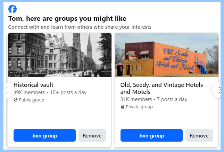
Task: Click the Facebook logo icon
Action: [x=13, y=9]
